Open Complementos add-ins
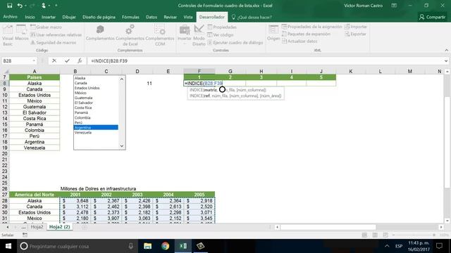 point(100,33)
